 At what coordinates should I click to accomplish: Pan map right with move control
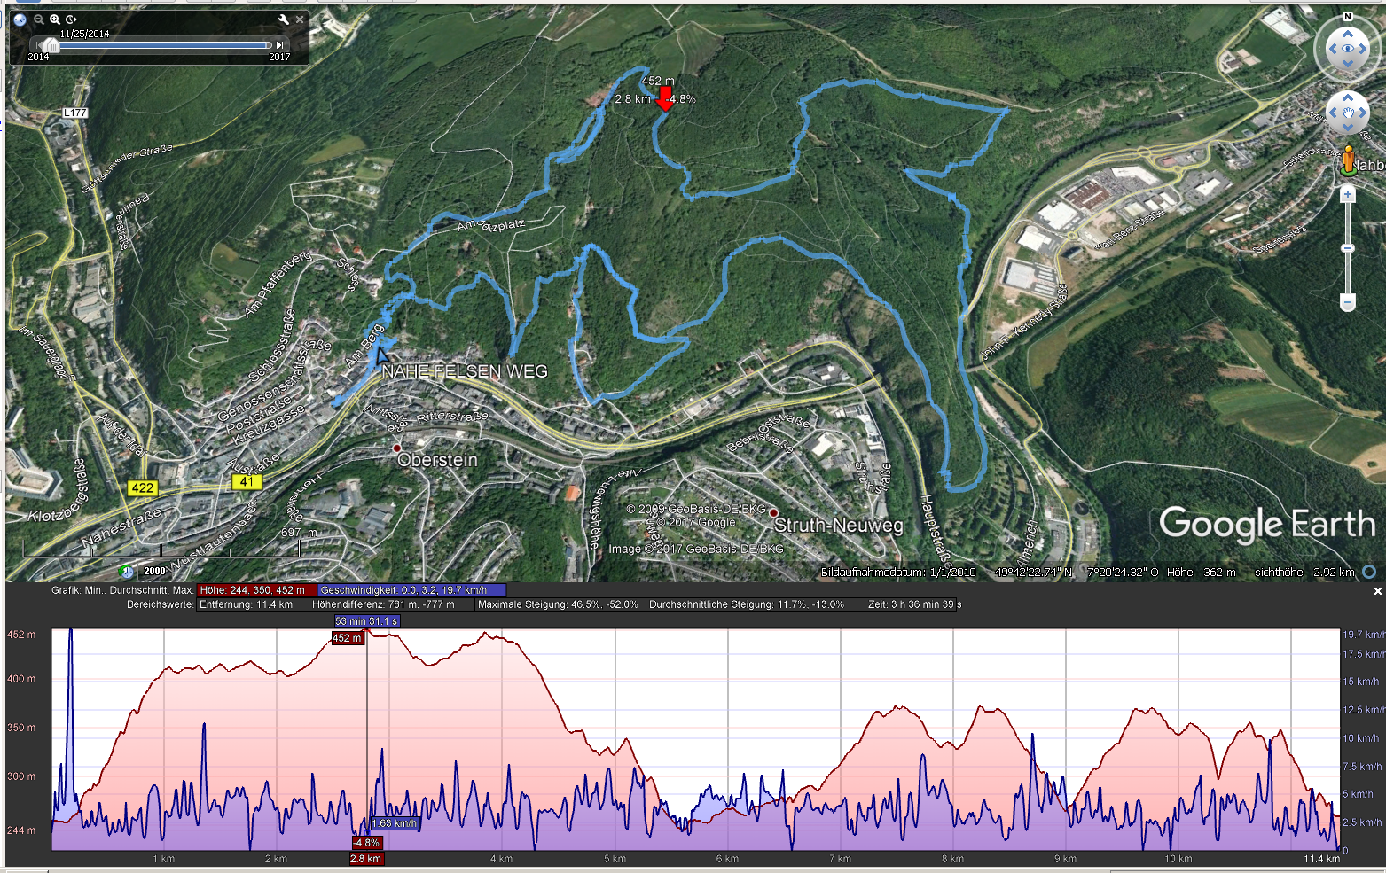click(1364, 113)
